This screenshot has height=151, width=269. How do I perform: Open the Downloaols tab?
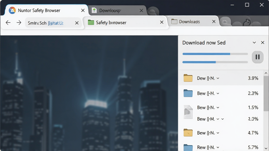coord(194,21)
